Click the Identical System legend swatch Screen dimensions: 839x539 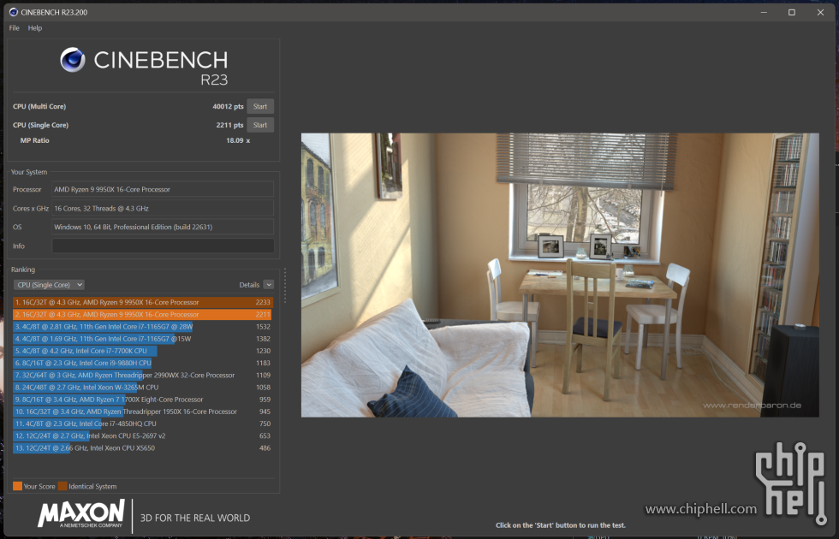coord(62,486)
